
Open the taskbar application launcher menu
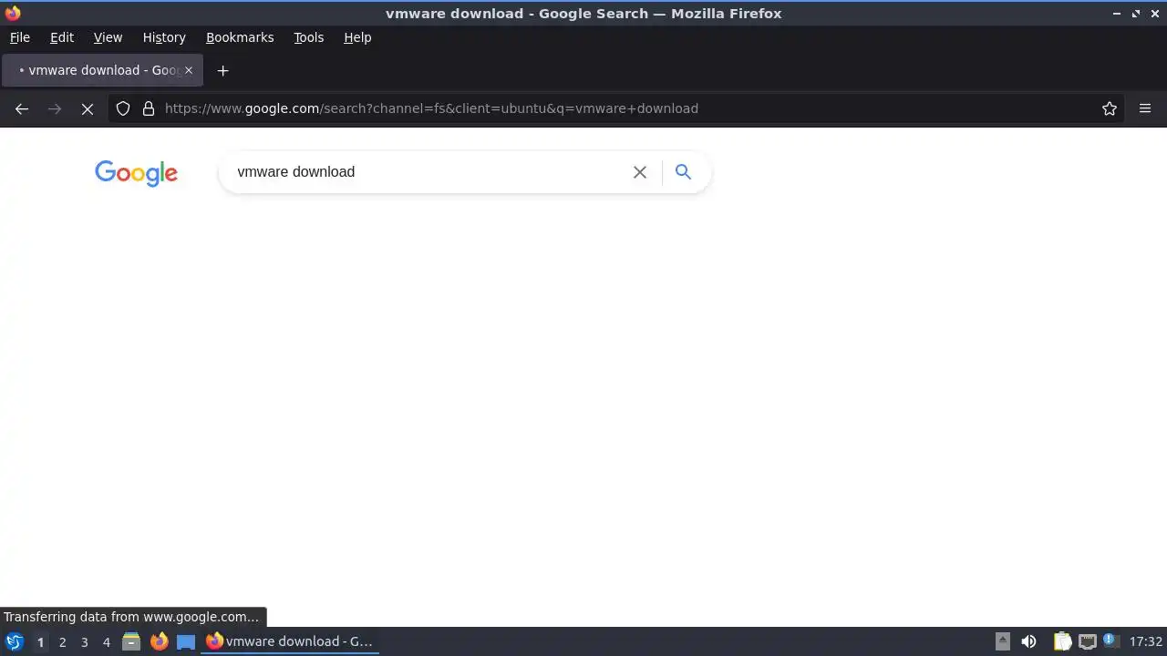pyautogui.click(x=15, y=641)
